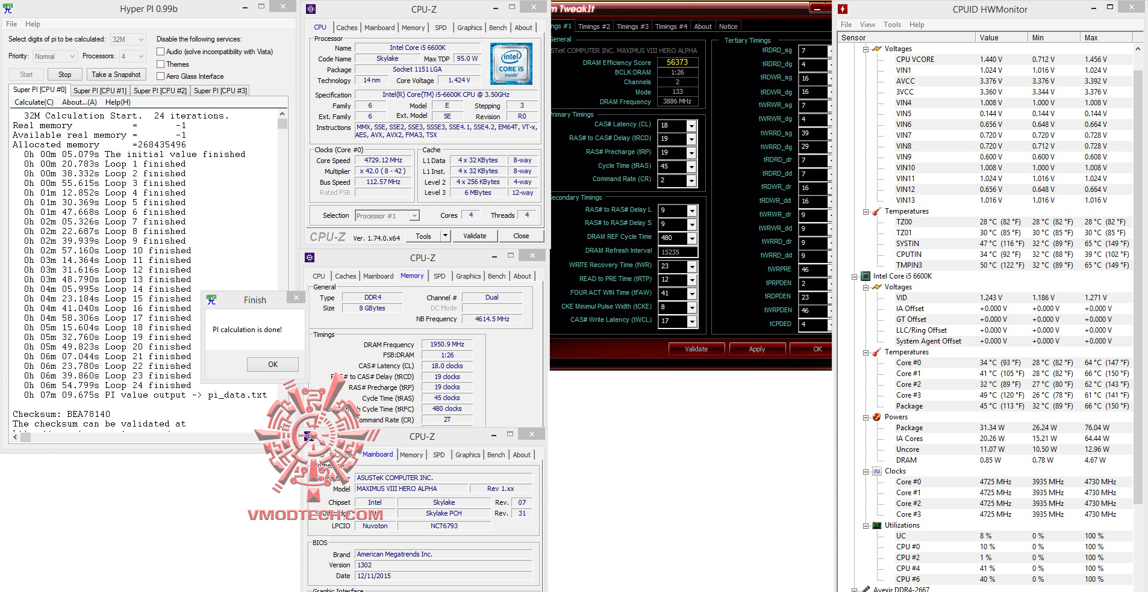This screenshot has width=1148, height=592.
Task: Click the Powers flame icon in HWMonitor
Action: pyautogui.click(x=877, y=417)
